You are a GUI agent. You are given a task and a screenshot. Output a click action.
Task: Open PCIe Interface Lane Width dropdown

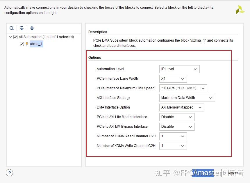point(173,79)
